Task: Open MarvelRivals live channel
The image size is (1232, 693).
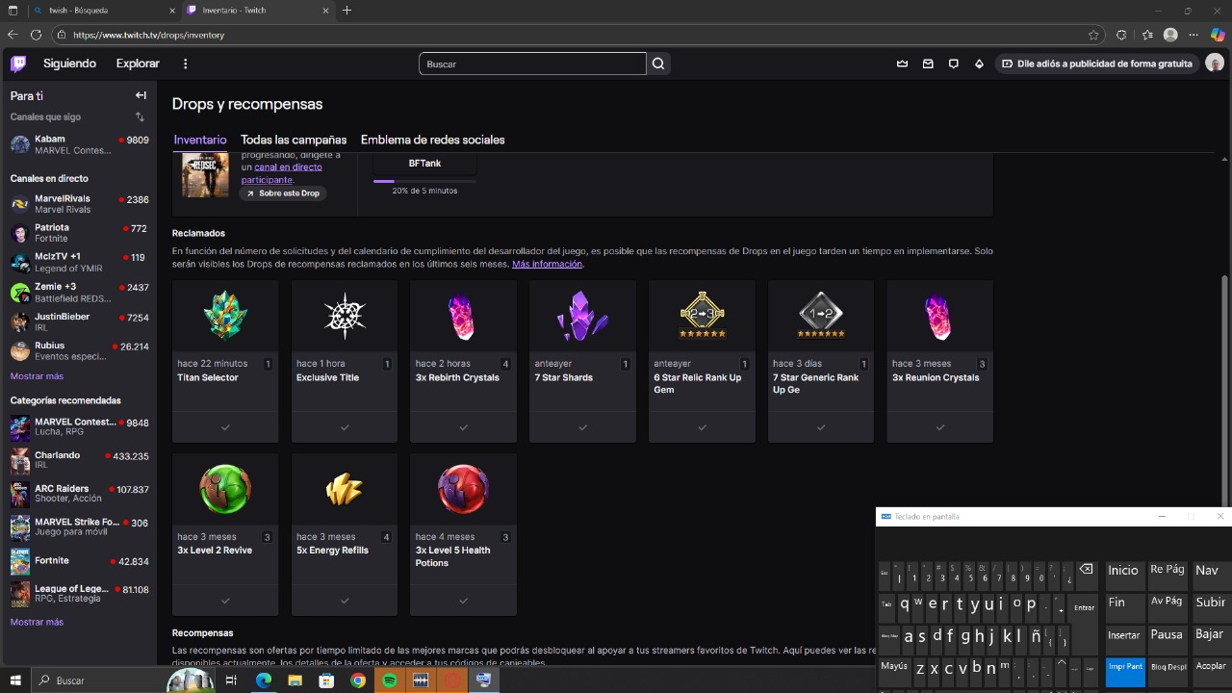Action: pyautogui.click(x=79, y=204)
